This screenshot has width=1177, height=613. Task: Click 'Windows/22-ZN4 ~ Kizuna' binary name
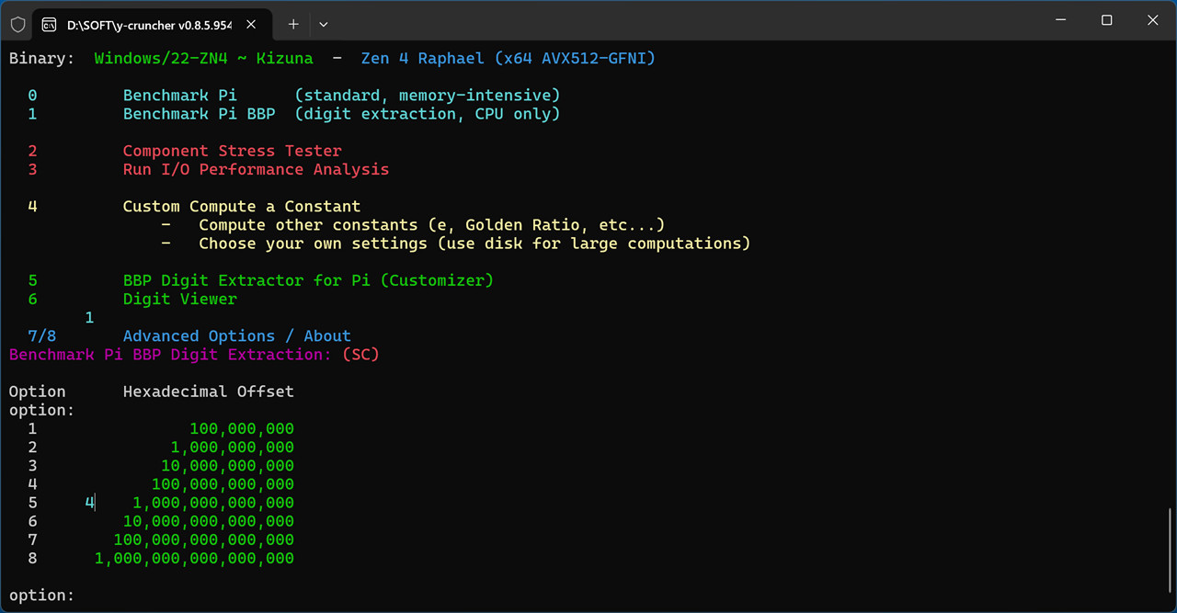(x=204, y=59)
